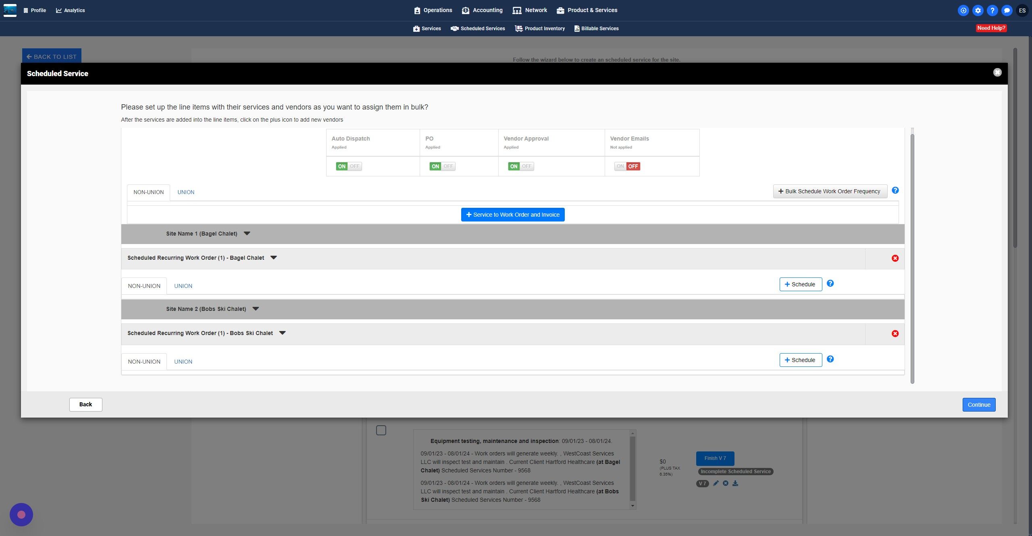This screenshot has height=536, width=1032.
Task: Switch to the top UNION tab
Action: tap(186, 192)
